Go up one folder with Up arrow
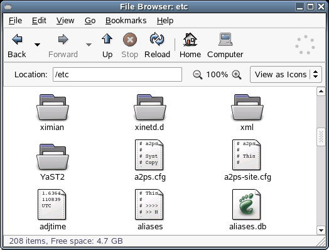Screen dimensions: 329x250 coord(107,39)
